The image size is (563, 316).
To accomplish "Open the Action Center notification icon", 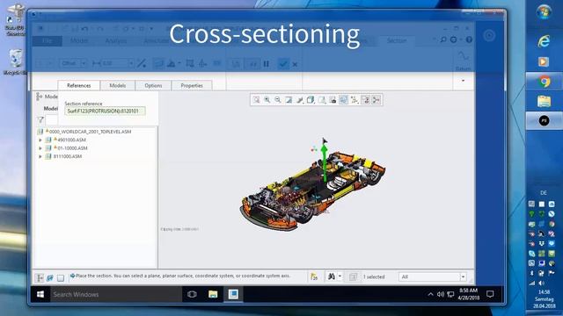I will pos(490,294).
